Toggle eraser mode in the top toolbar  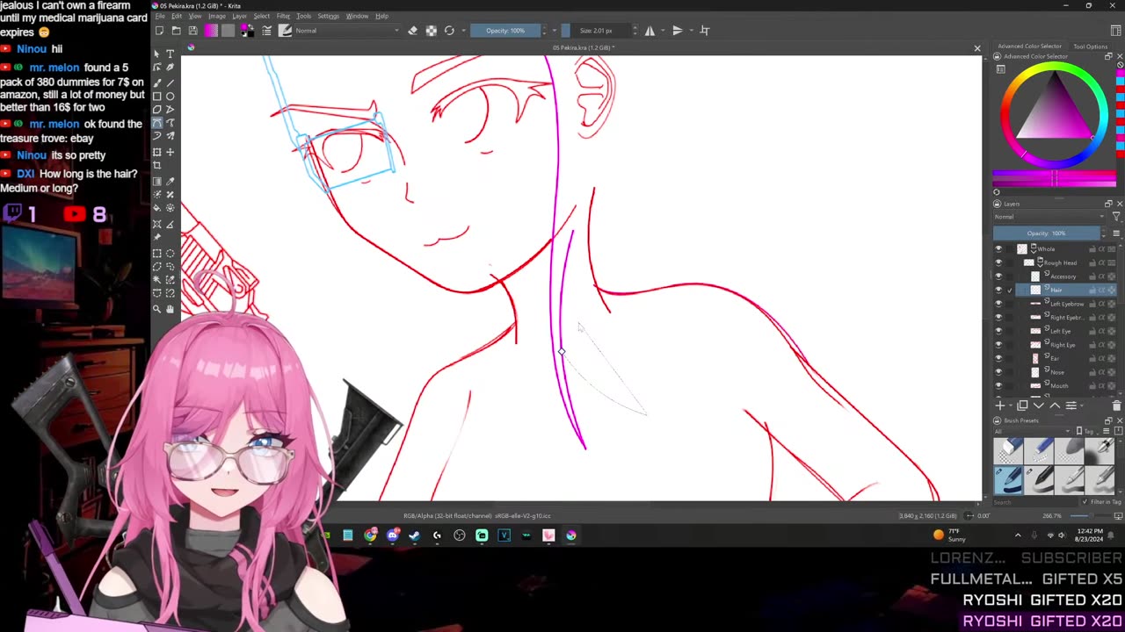pyautogui.click(x=412, y=31)
